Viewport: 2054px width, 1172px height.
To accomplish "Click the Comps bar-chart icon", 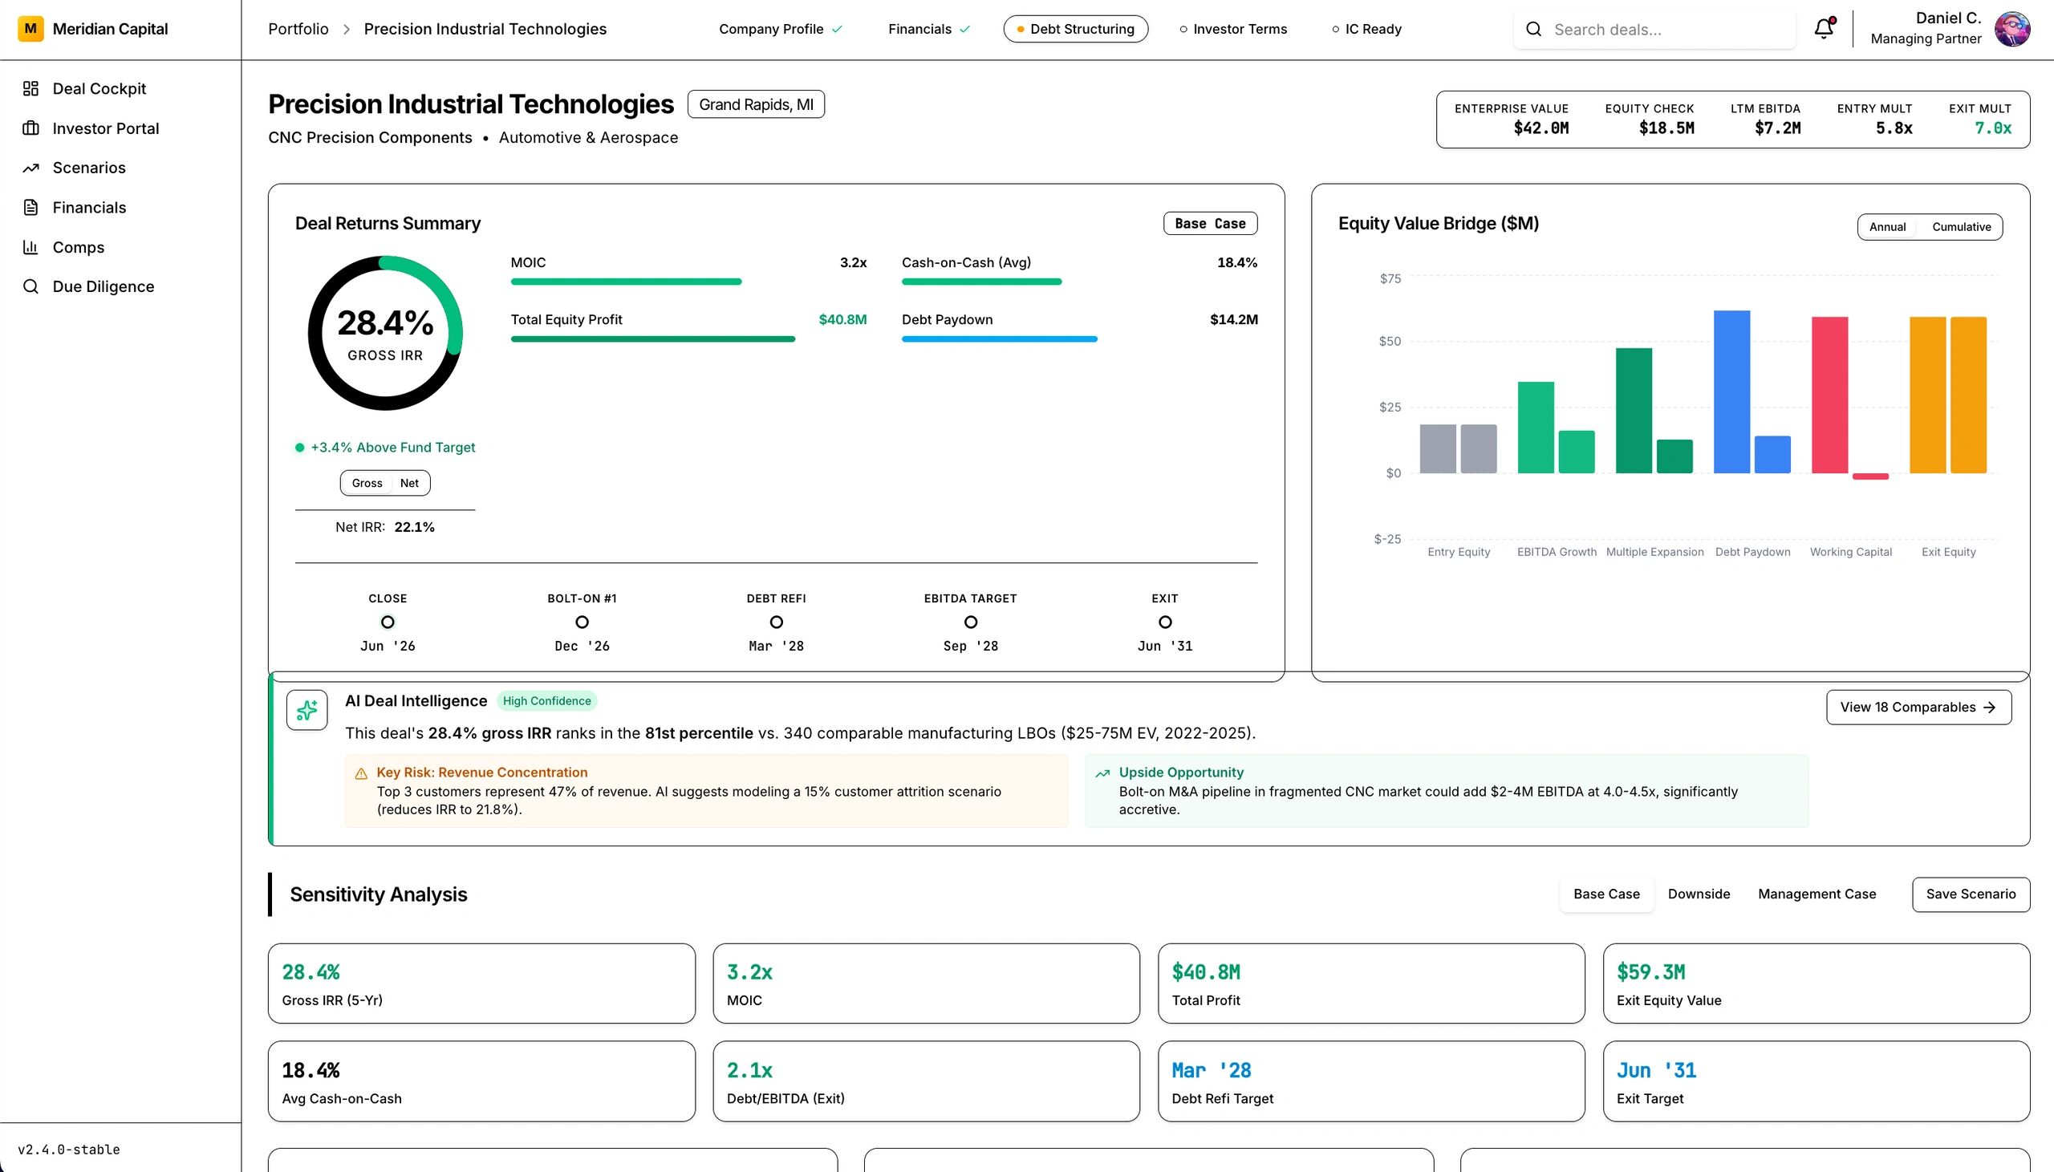I will pos(30,247).
